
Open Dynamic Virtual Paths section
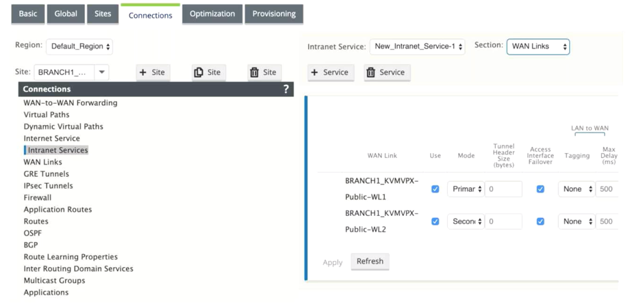pos(64,126)
